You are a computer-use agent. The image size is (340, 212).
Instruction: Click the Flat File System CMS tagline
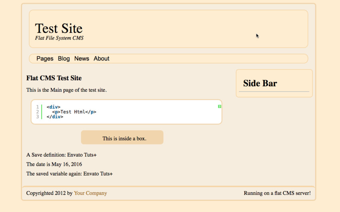59,38
